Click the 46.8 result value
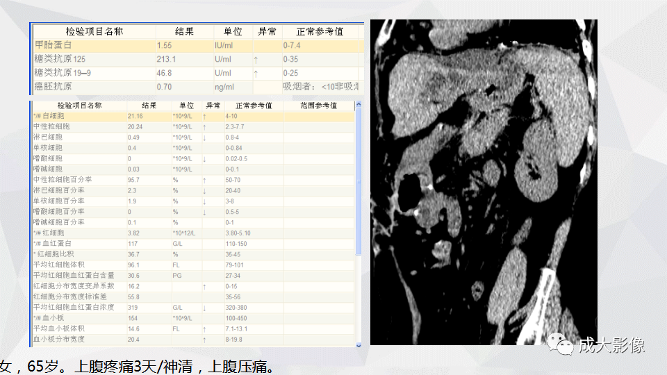This screenshot has height=375, width=667. (x=164, y=73)
